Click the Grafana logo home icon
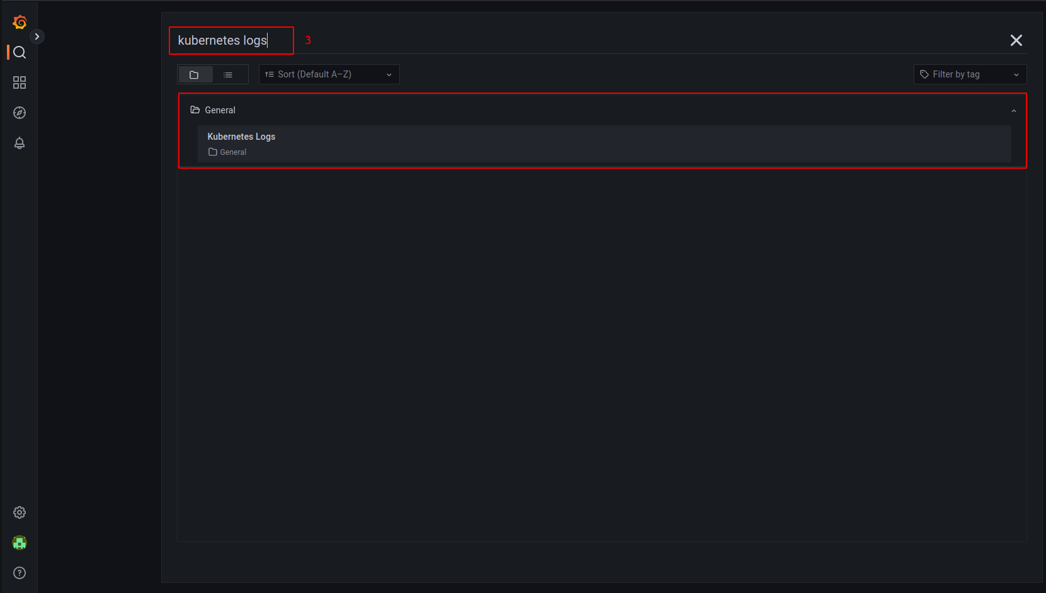The width and height of the screenshot is (1046, 593). click(20, 22)
